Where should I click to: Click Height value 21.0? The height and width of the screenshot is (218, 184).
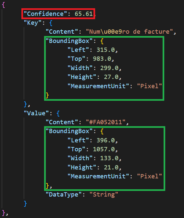pyautogui.click(x=111, y=167)
